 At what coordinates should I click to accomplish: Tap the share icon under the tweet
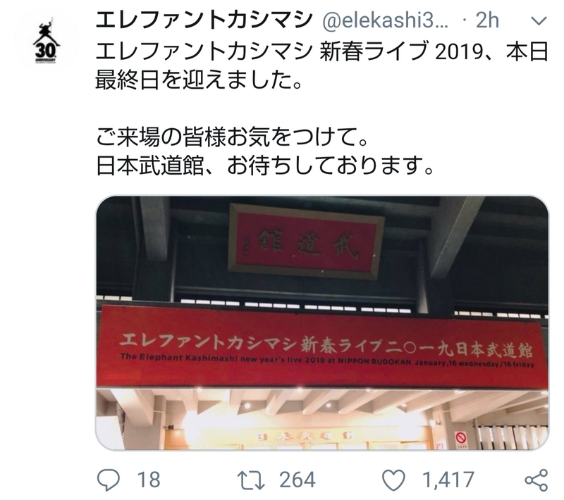click(537, 480)
